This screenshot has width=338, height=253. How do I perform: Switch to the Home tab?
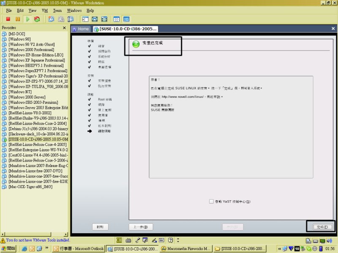(81, 29)
